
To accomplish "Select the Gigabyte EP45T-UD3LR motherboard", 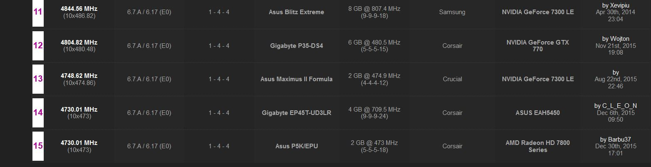I will pyautogui.click(x=296, y=112).
